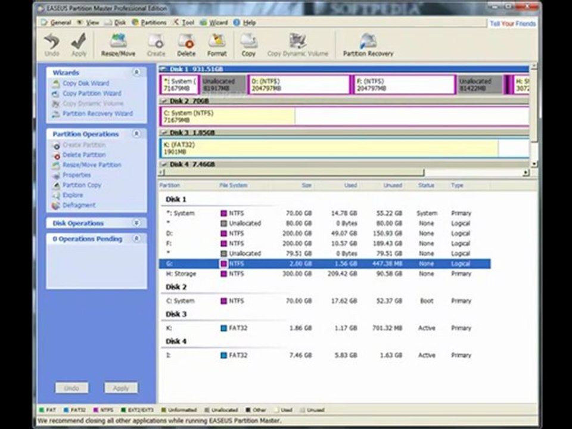The height and width of the screenshot is (429, 572).
Task: Click the Copy toolbar icon
Action: click(x=248, y=45)
